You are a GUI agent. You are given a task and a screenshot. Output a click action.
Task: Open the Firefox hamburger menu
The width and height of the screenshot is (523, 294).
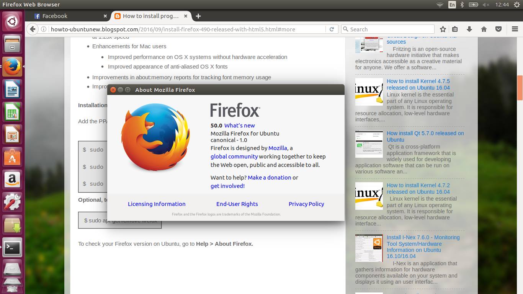tap(515, 29)
